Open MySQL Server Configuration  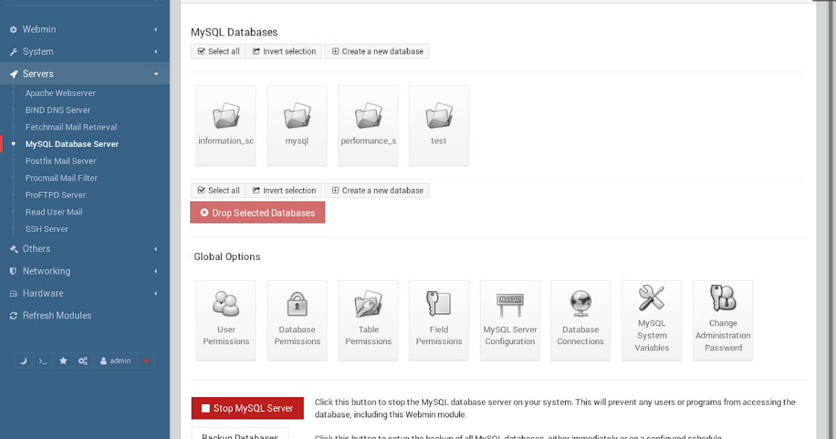point(509,320)
